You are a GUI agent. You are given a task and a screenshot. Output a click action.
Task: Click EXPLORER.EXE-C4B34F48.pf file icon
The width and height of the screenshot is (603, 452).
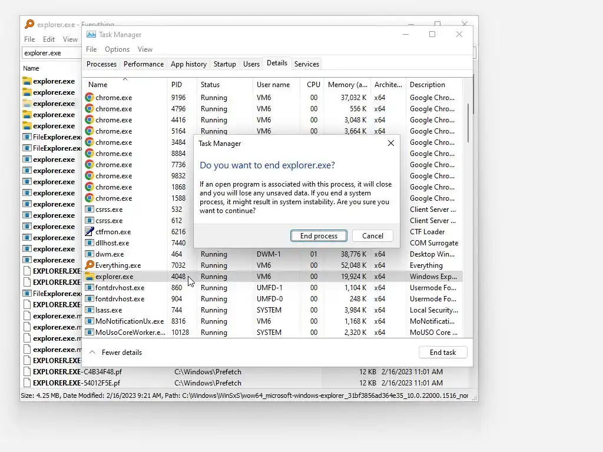27,372
